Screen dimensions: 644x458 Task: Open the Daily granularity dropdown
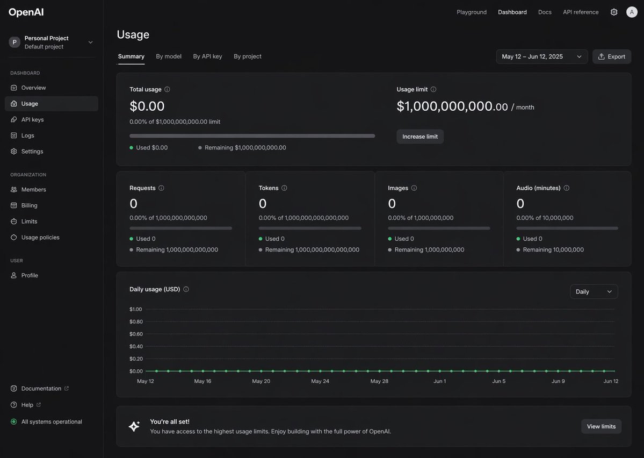coord(594,290)
